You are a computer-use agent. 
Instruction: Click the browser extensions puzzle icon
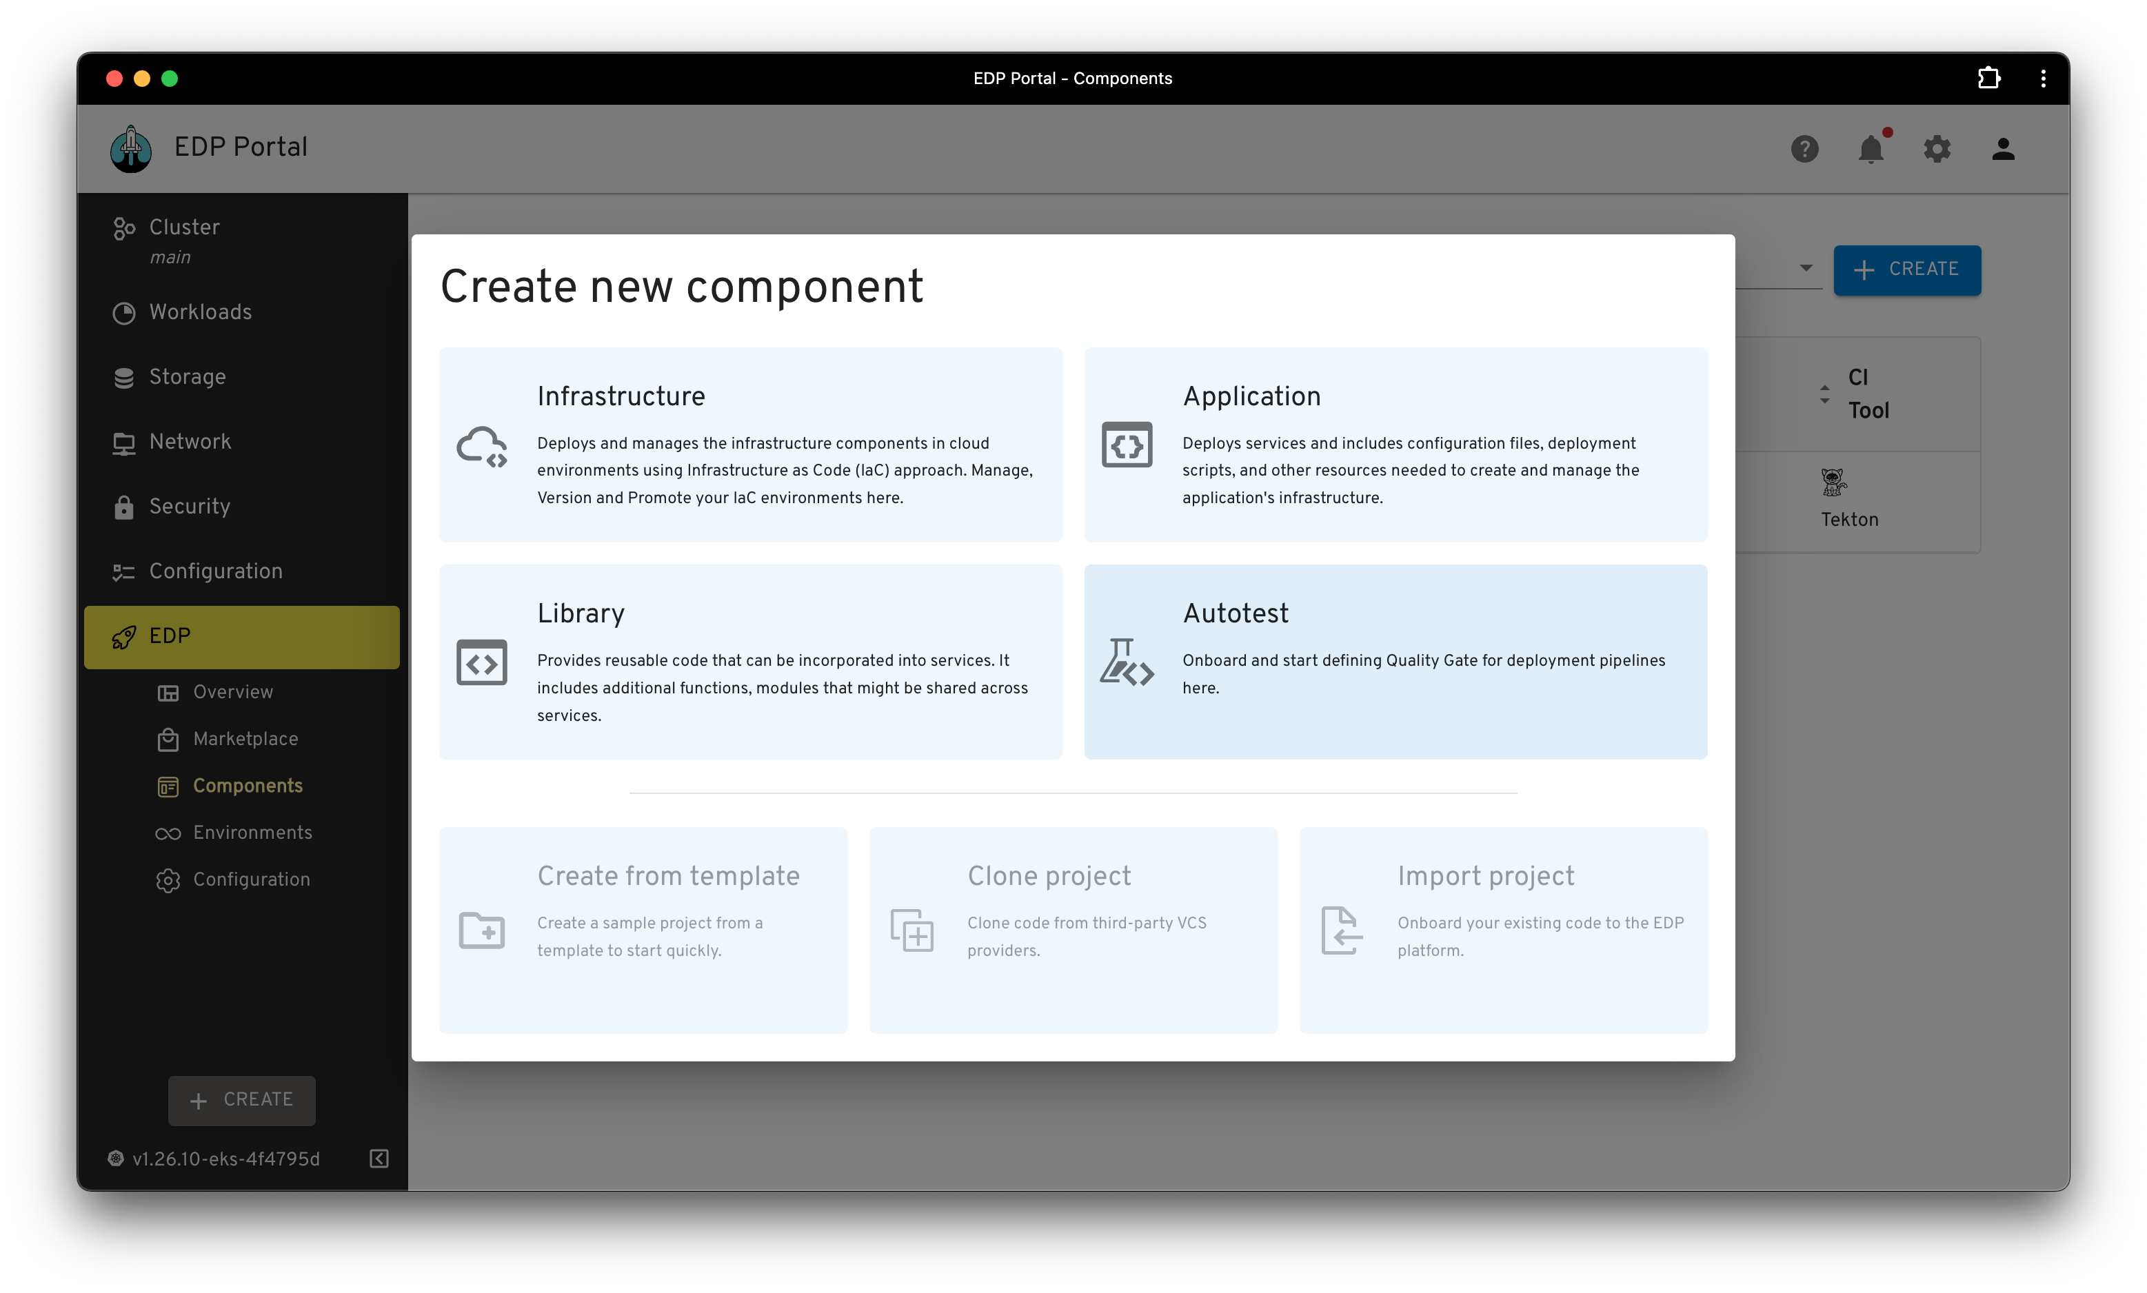[x=1988, y=79]
